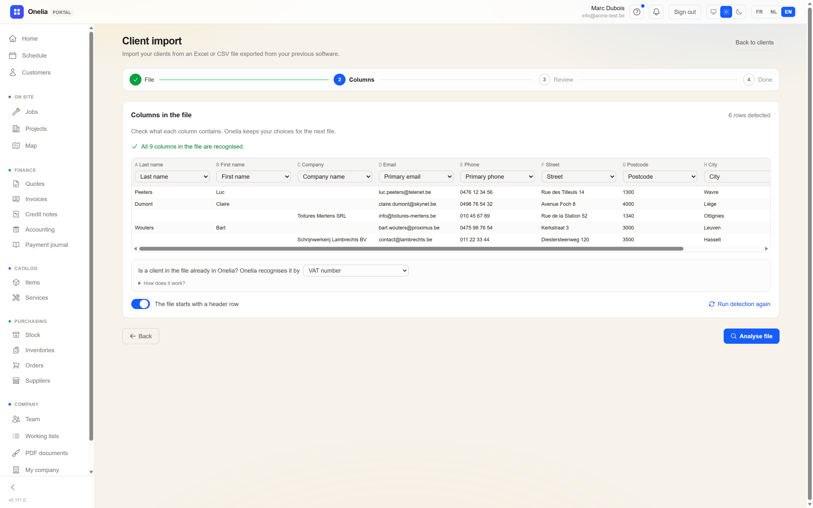Open the Stock archive icon
The width and height of the screenshot is (813, 508).
point(16,335)
